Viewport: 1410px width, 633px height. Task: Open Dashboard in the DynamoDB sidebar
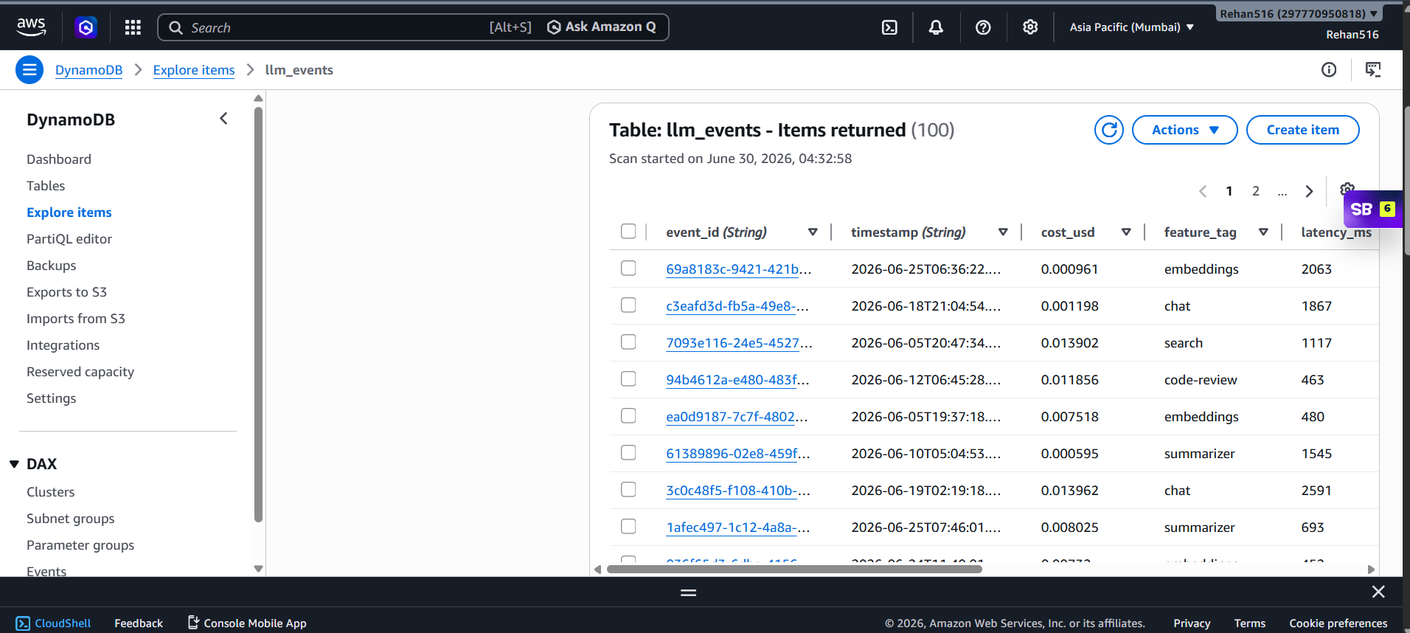(x=59, y=159)
